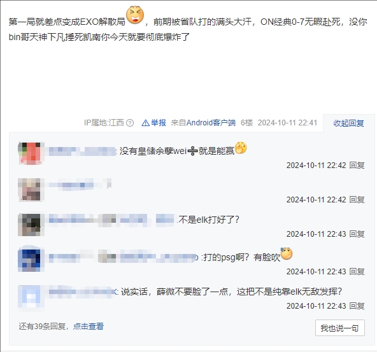Open the dark avatar of third replier
Screen dimensions: 377x352
pyautogui.click(x=30, y=225)
